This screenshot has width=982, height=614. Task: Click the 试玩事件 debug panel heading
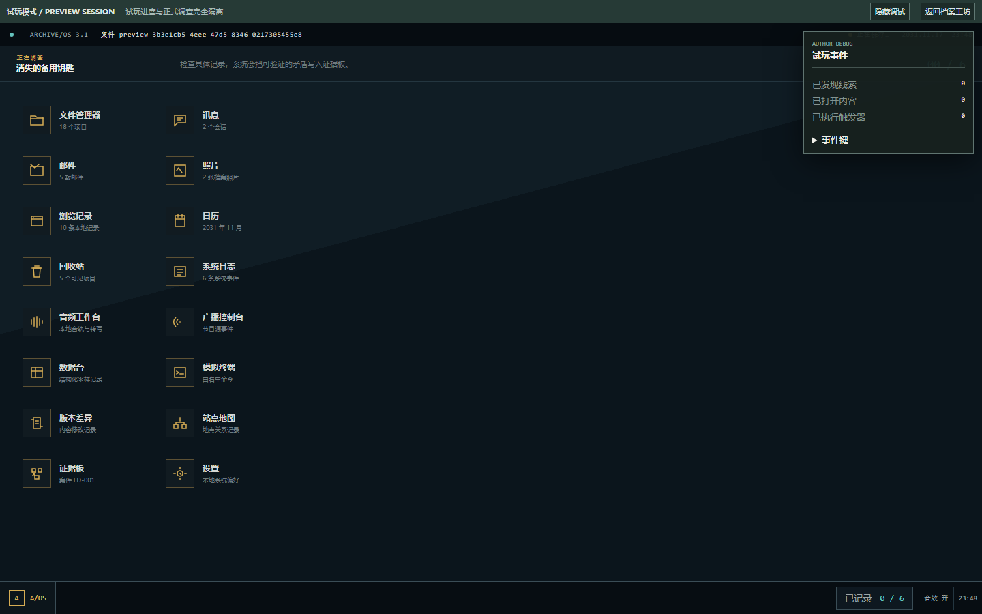tap(830, 55)
